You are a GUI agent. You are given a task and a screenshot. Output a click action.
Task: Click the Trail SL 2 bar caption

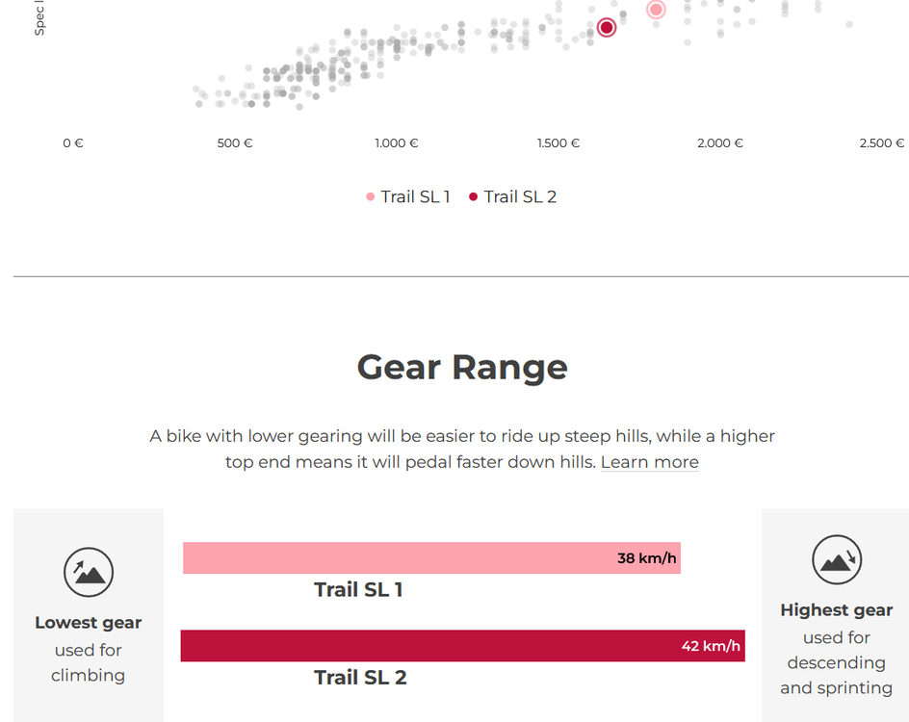(x=360, y=678)
